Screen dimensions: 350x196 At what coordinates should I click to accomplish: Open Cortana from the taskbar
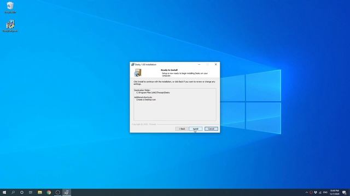click(x=22, y=192)
